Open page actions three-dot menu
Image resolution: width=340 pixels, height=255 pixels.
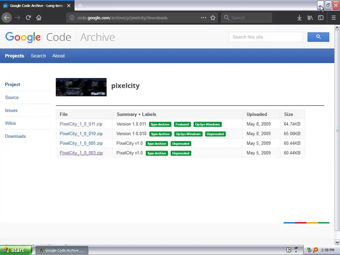tap(204, 18)
